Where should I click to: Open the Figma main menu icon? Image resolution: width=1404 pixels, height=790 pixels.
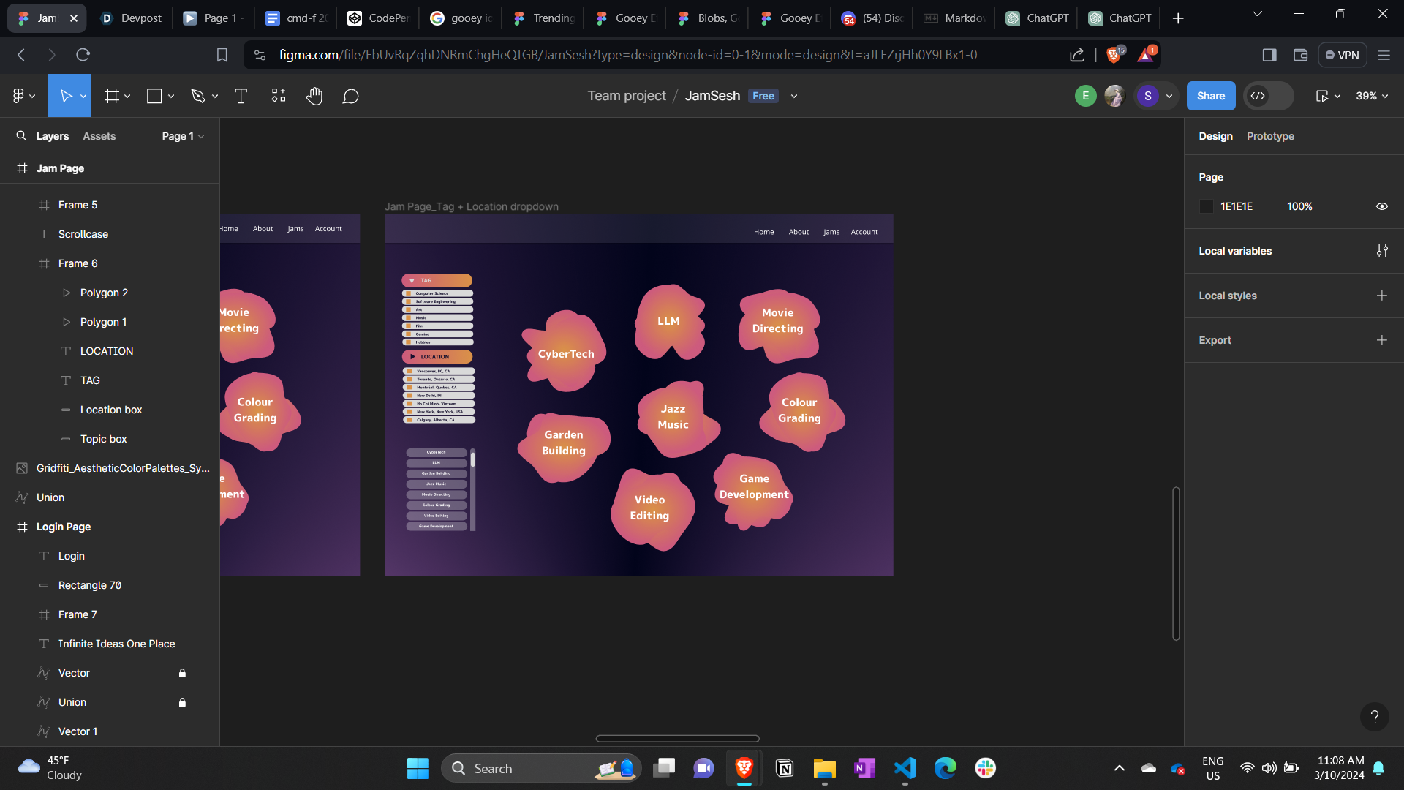(19, 96)
